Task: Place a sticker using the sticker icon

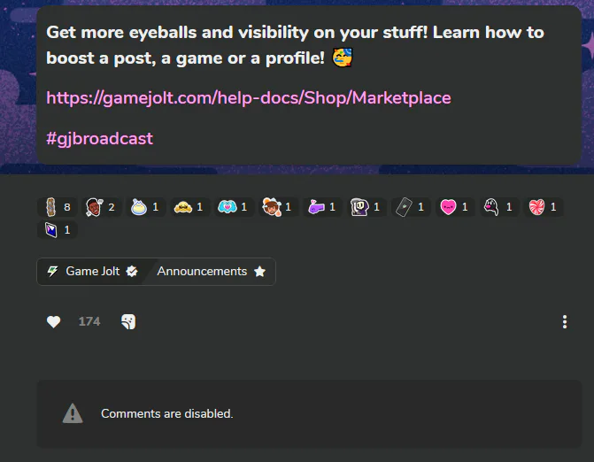Action: (128, 321)
